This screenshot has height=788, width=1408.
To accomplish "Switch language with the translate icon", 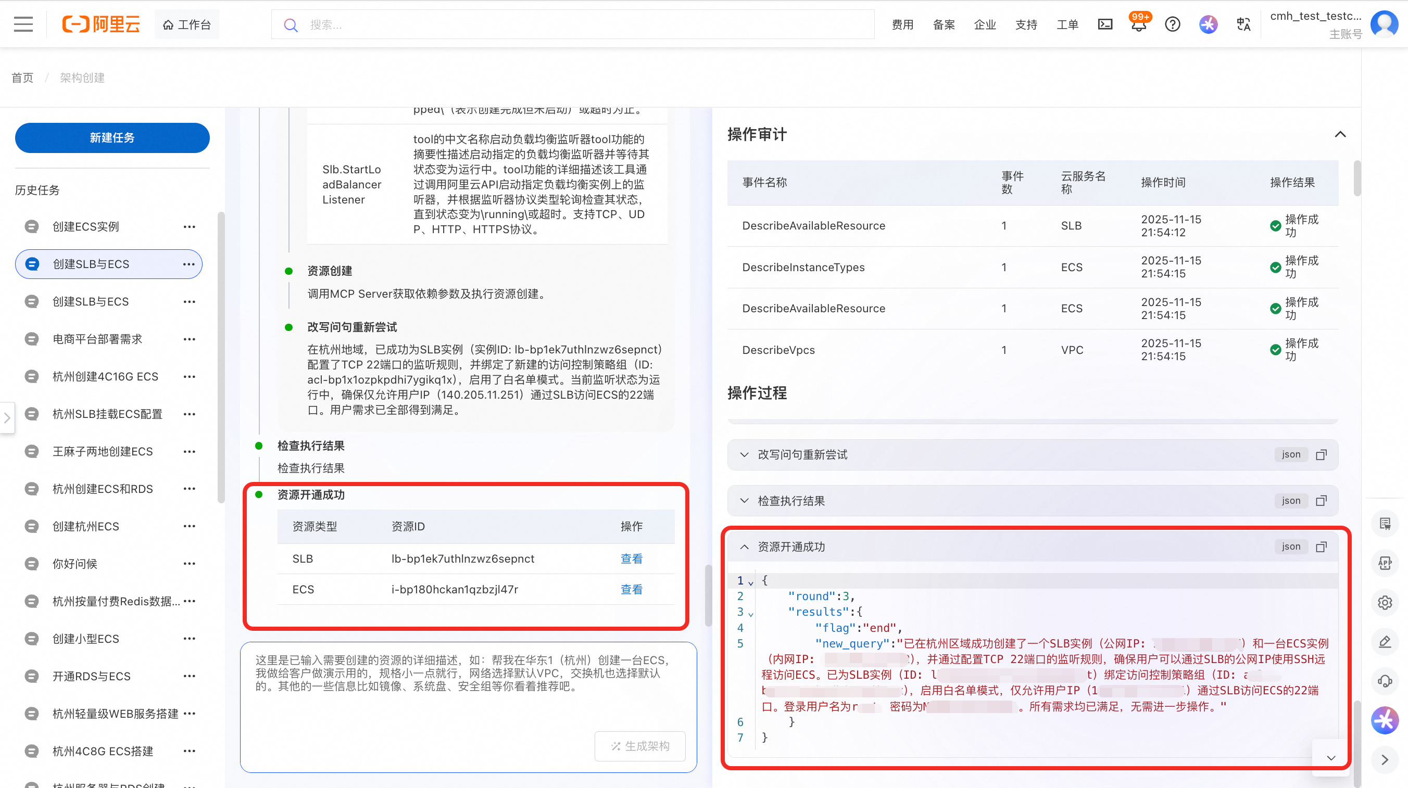I will pos(1243,24).
